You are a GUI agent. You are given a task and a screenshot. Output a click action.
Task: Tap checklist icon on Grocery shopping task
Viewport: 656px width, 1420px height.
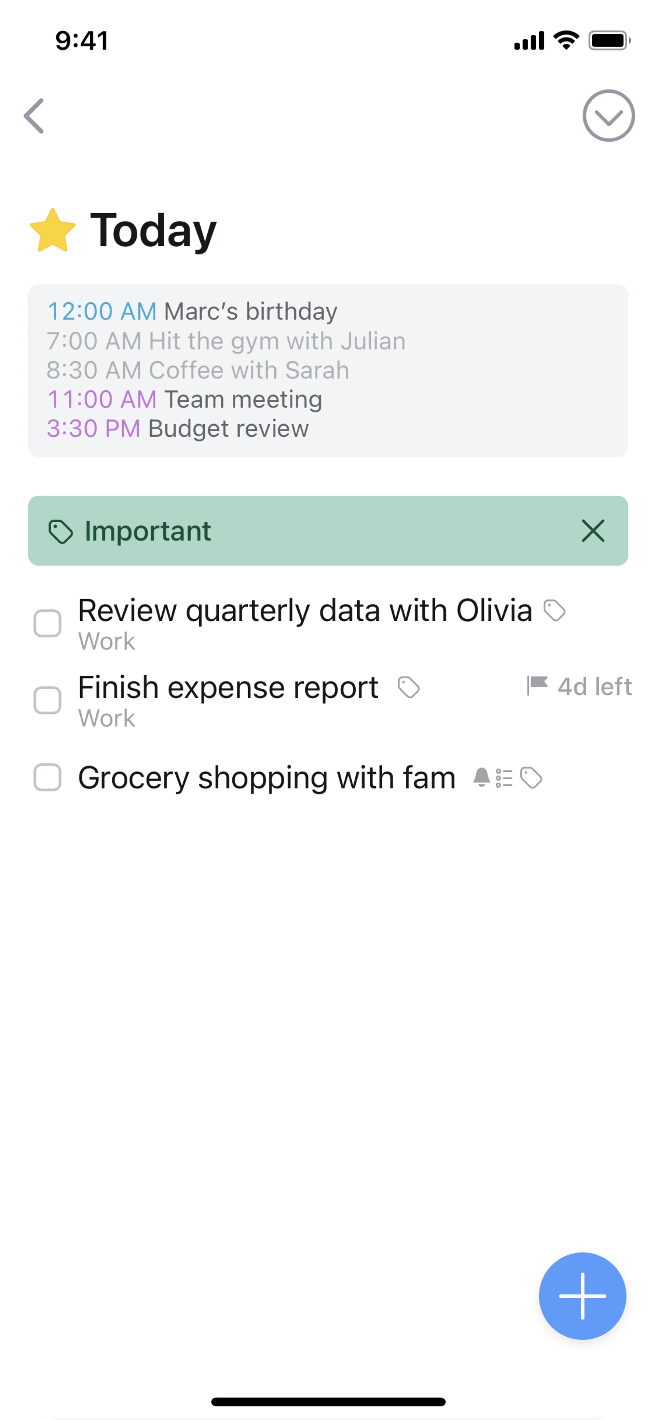click(x=504, y=778)
